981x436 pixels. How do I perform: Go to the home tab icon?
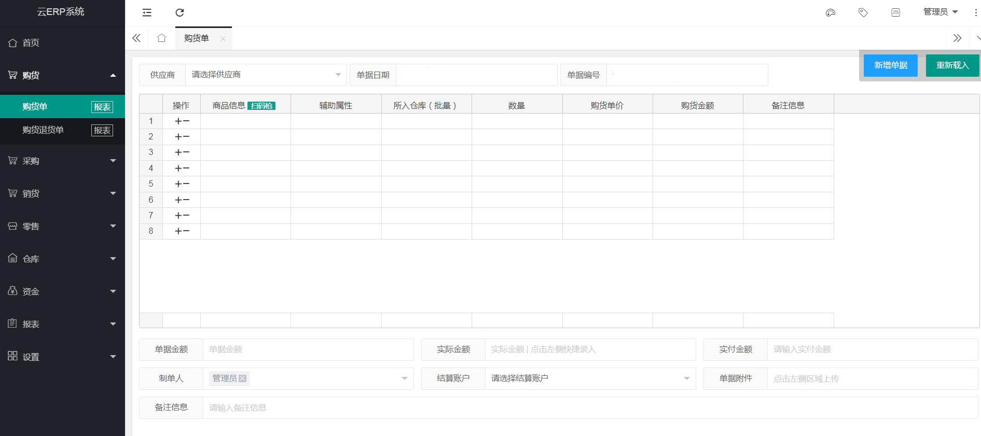[x=161, y=38]
